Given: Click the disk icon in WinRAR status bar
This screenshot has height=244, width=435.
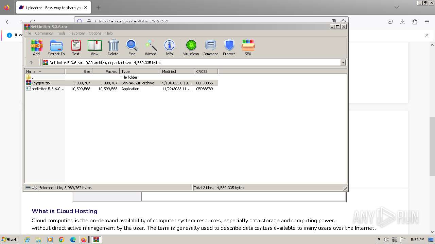Looking at the screenshot, I should (28, 188).
